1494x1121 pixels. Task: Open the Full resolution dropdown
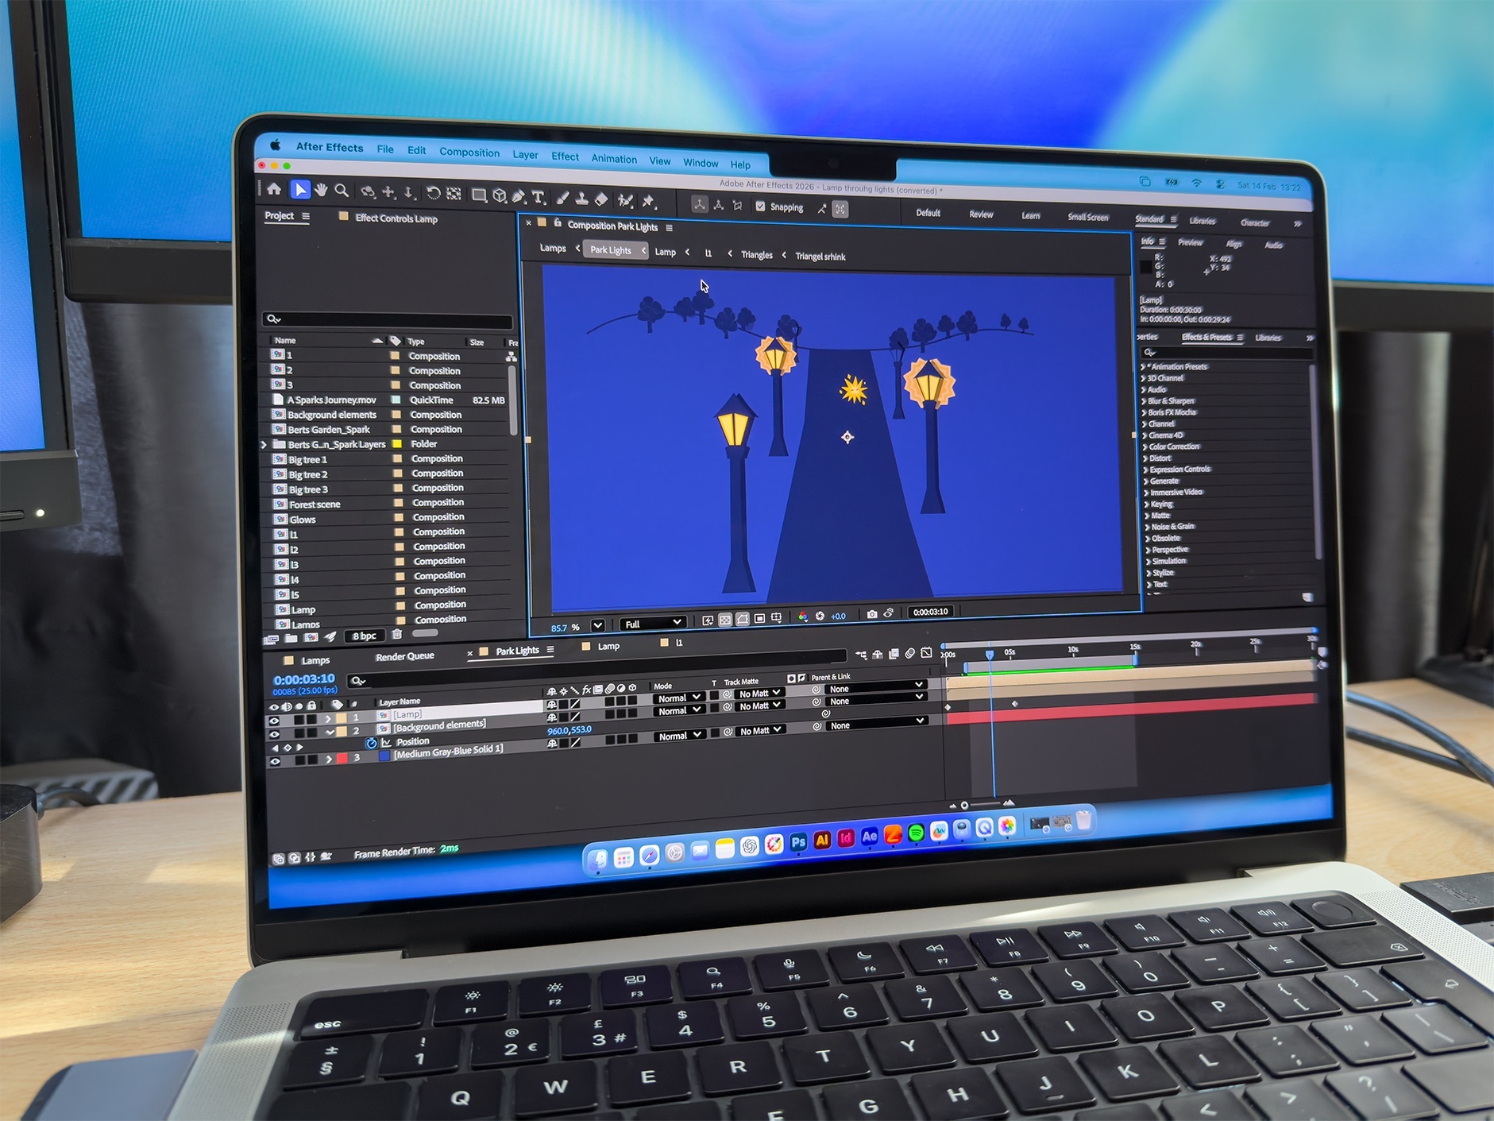pyautogui.click(x=653, y=624)
